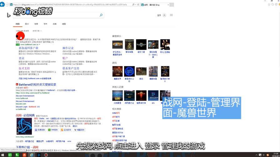Click the Bing URL address field
Image resolution: width=280 pixels, height=157 pixels.
pyautogui.click(x=70, y=5)
